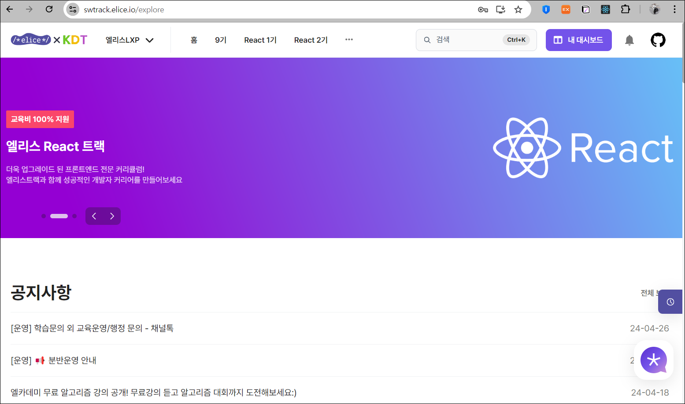Open site information icon in address bar

coord(73,9)
